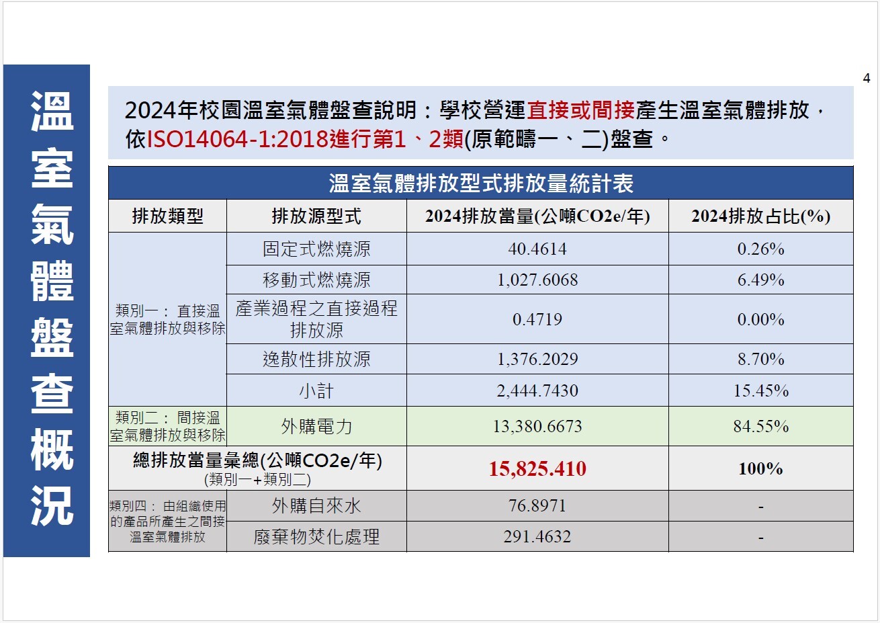
Task: Select the 小計 row label
Action: (x=316, y=391)
